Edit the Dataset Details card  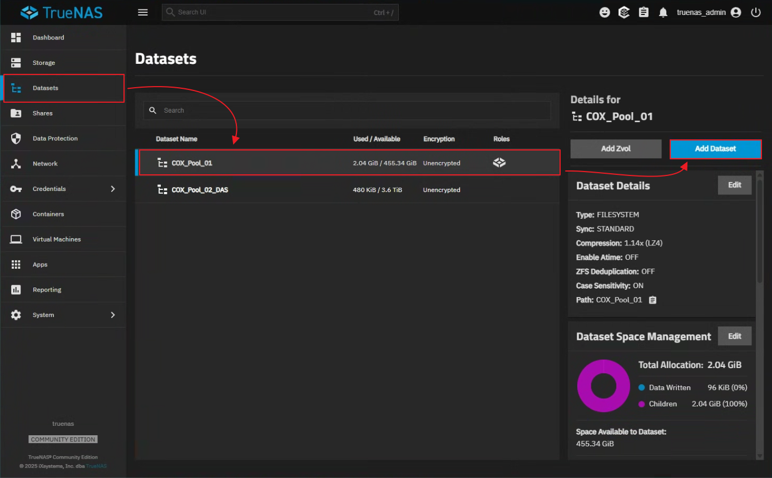(x=735, y=185)
